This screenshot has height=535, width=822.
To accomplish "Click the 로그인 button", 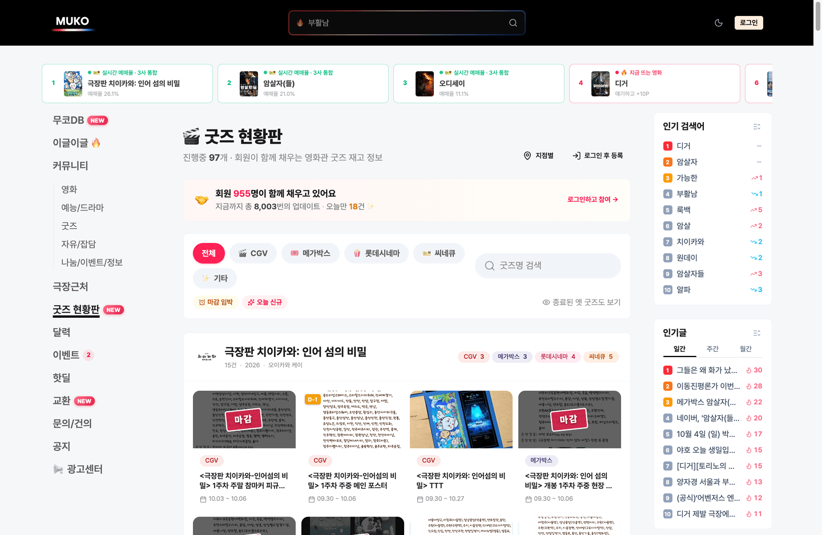I will [748, 23].
